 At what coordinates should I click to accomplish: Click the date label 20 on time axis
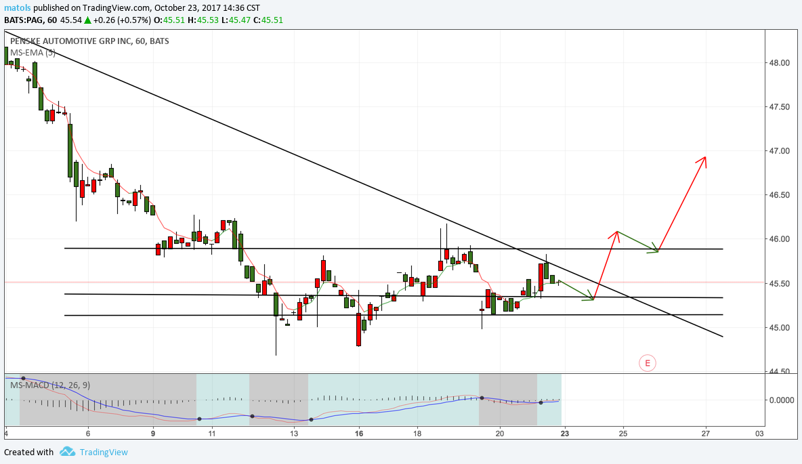pyautogui.click(x=500, y=434)
